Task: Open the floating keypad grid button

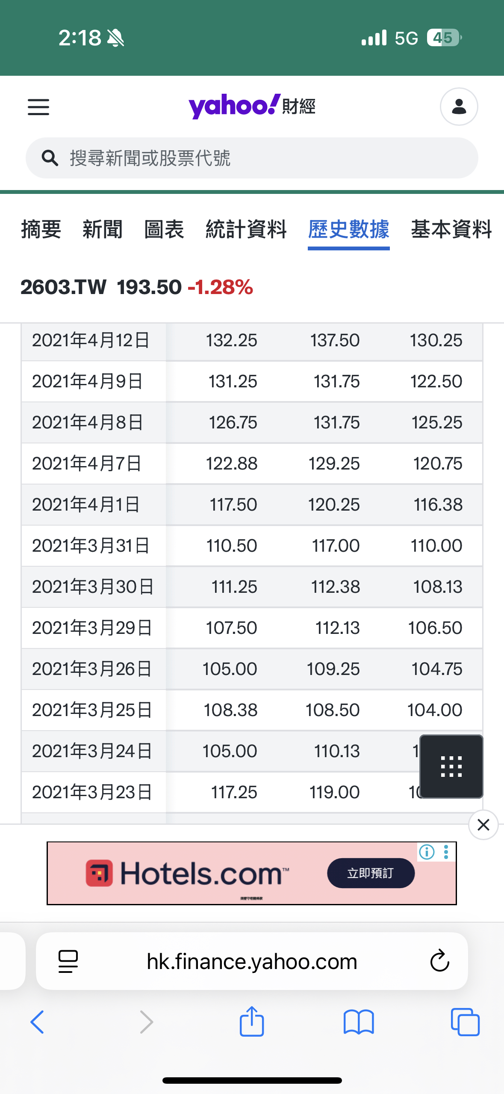Action: click(451, 766)
